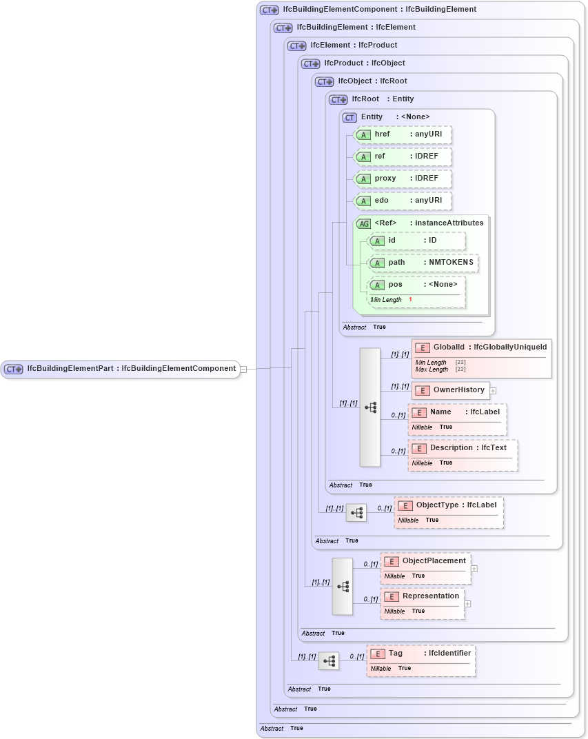The image size is (588, 739).
Task: Select the AG icon for <Ref> instanceAttributes
Action: [x=364, y=223]
